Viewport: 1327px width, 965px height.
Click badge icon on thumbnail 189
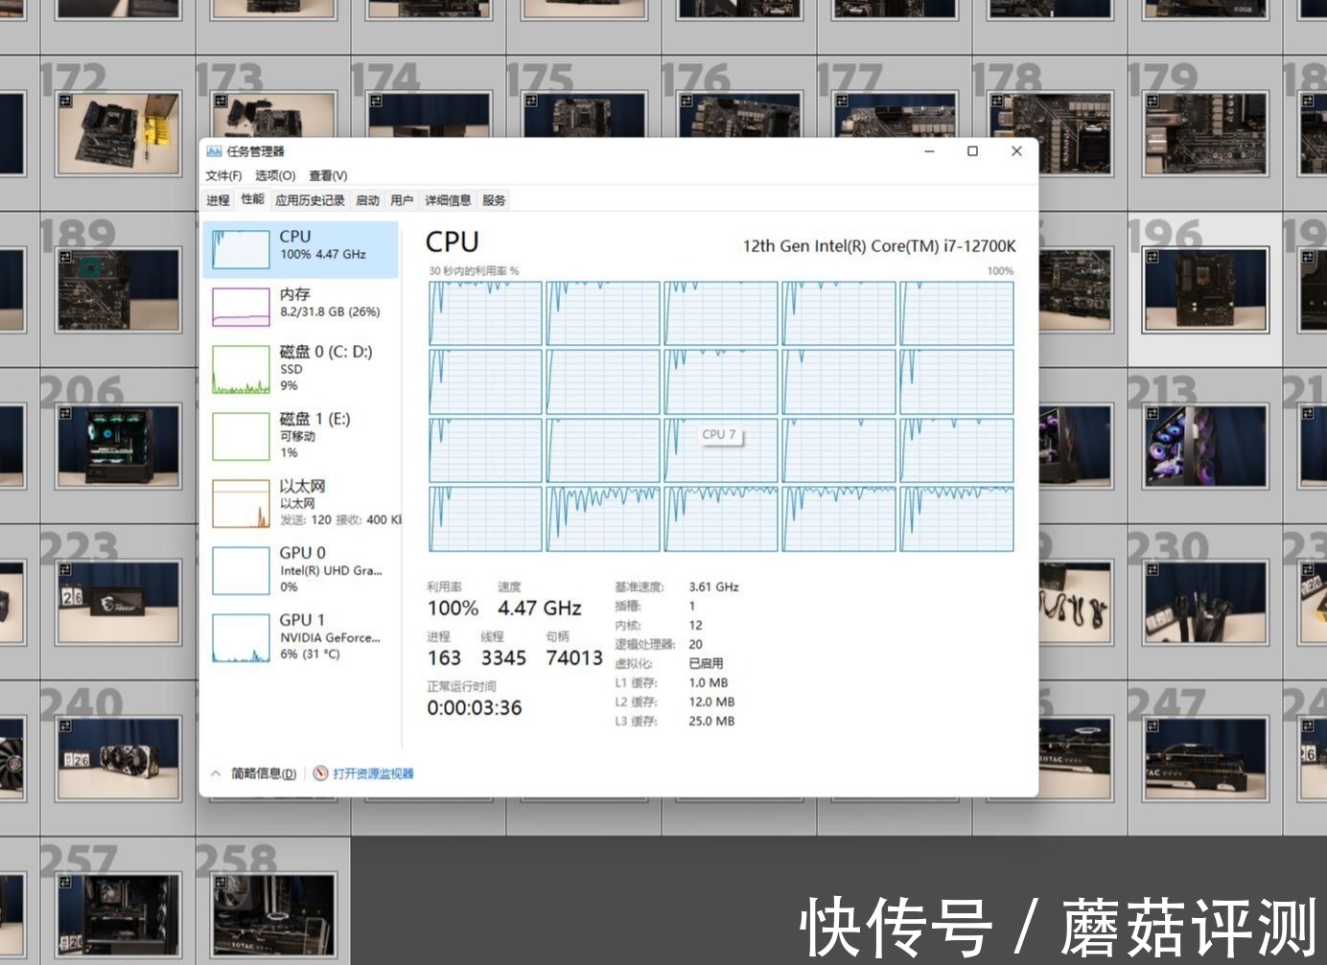tap(65, 257)
